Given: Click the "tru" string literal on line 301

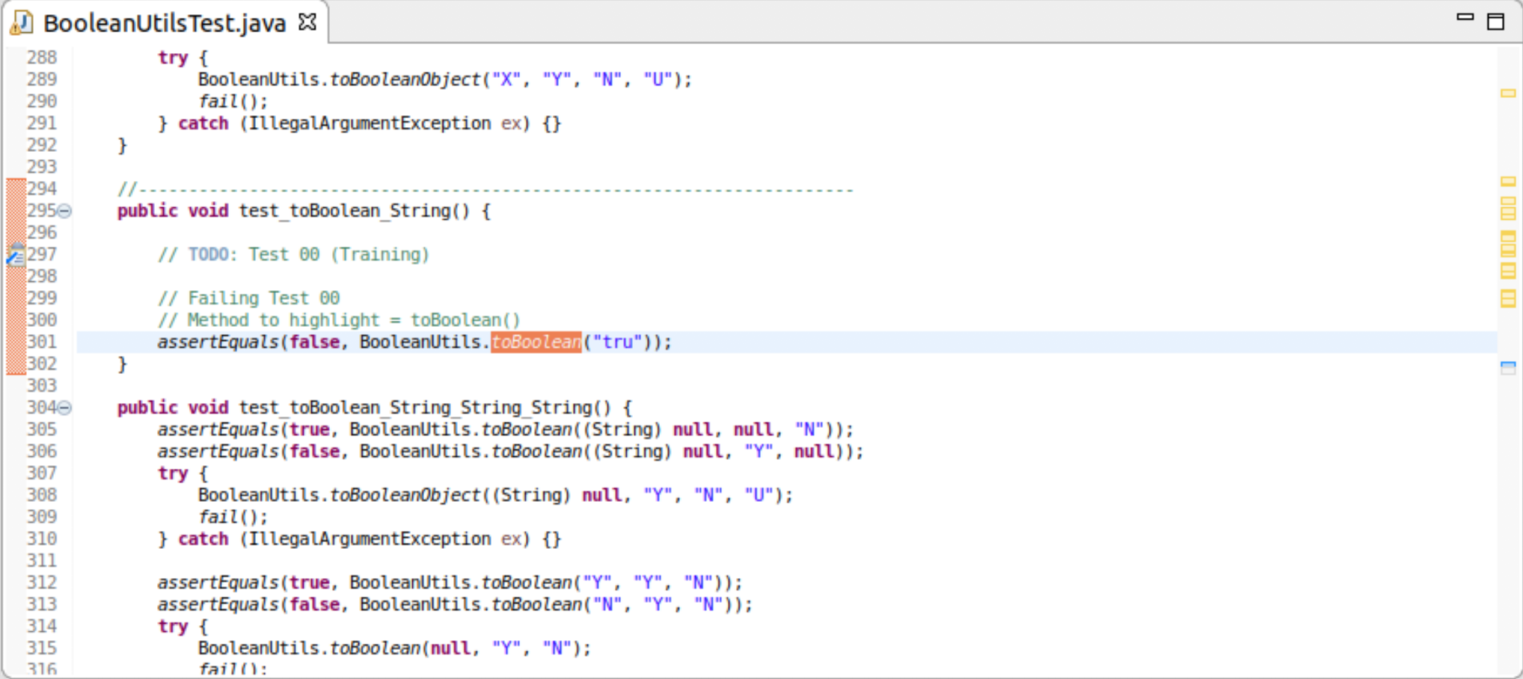Looking at the screenshot, I should point(617,342).
